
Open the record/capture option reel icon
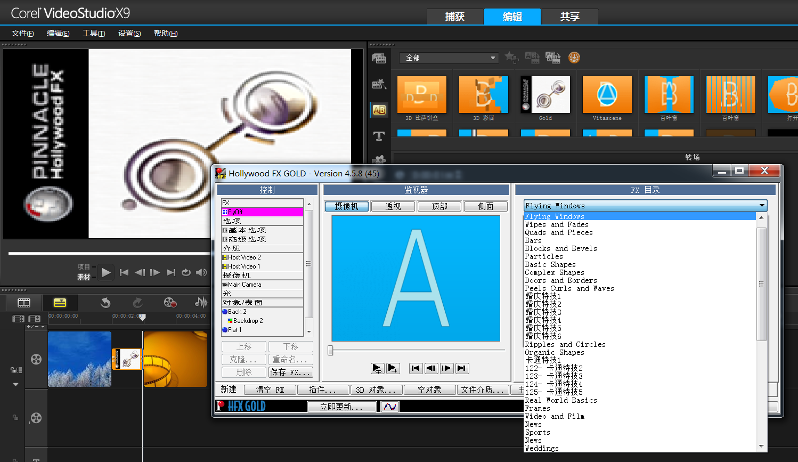tap(170, 303)
